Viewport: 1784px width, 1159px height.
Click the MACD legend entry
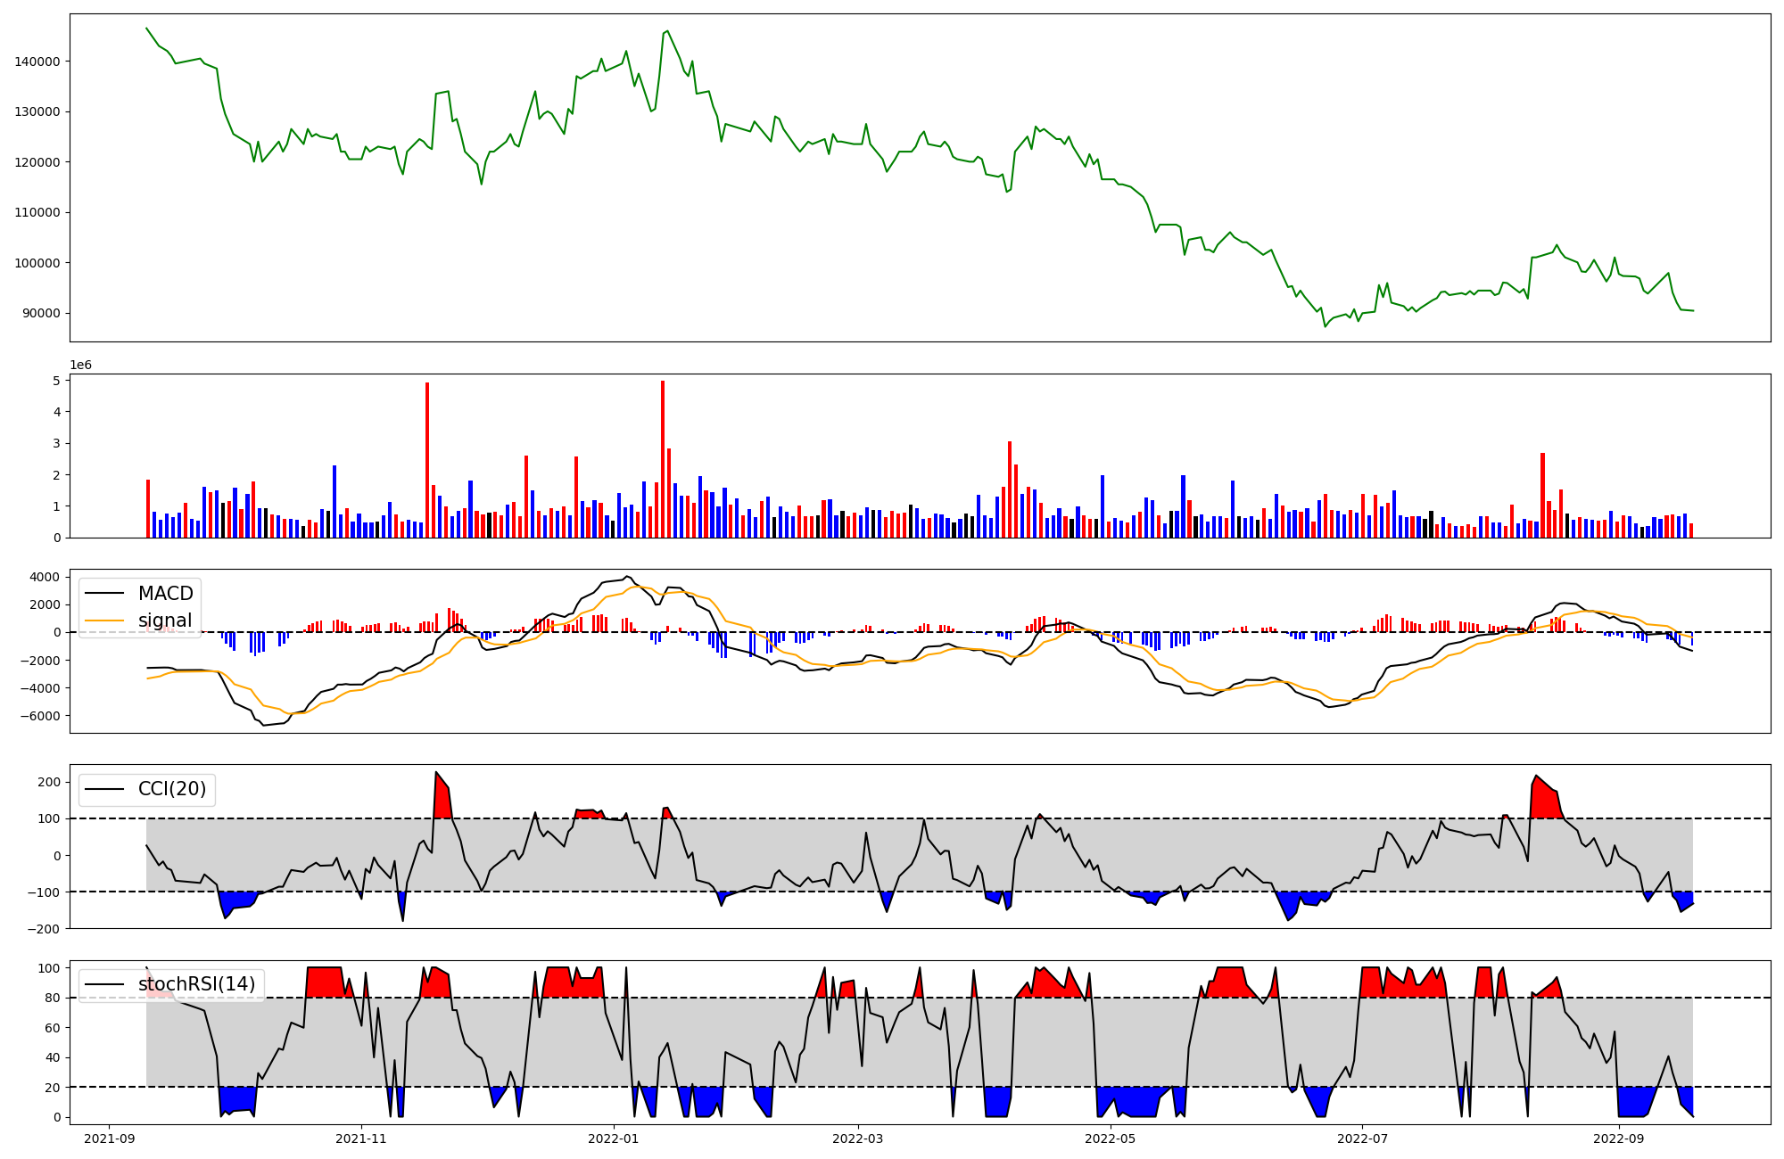(165, 594)
